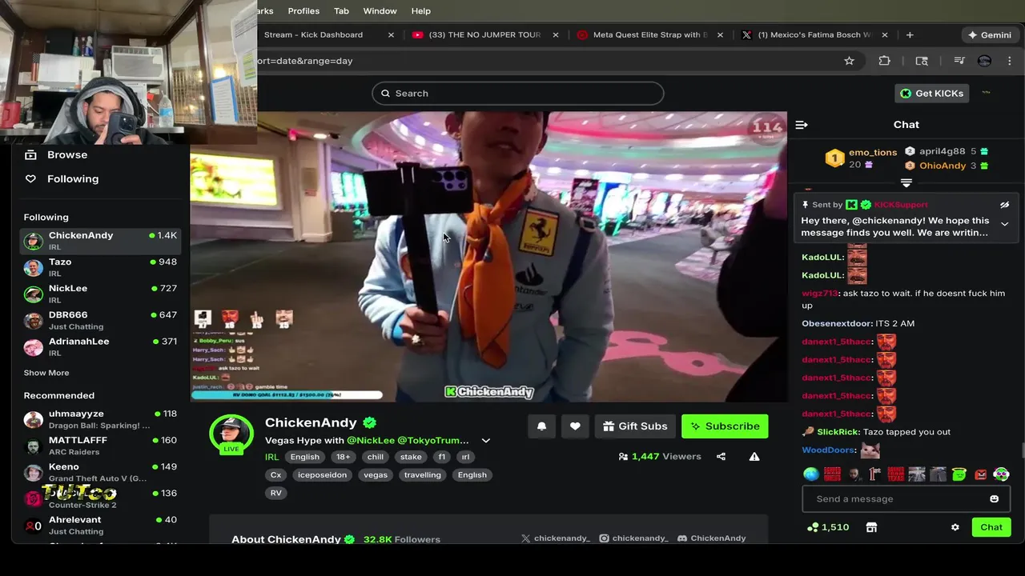Expand the pinned message chevron
The width and height of the screenshot is (1025, 576).
point(1004,224)
